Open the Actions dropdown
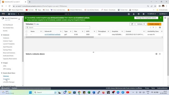The image size is (169, 95). click(141, 24)
